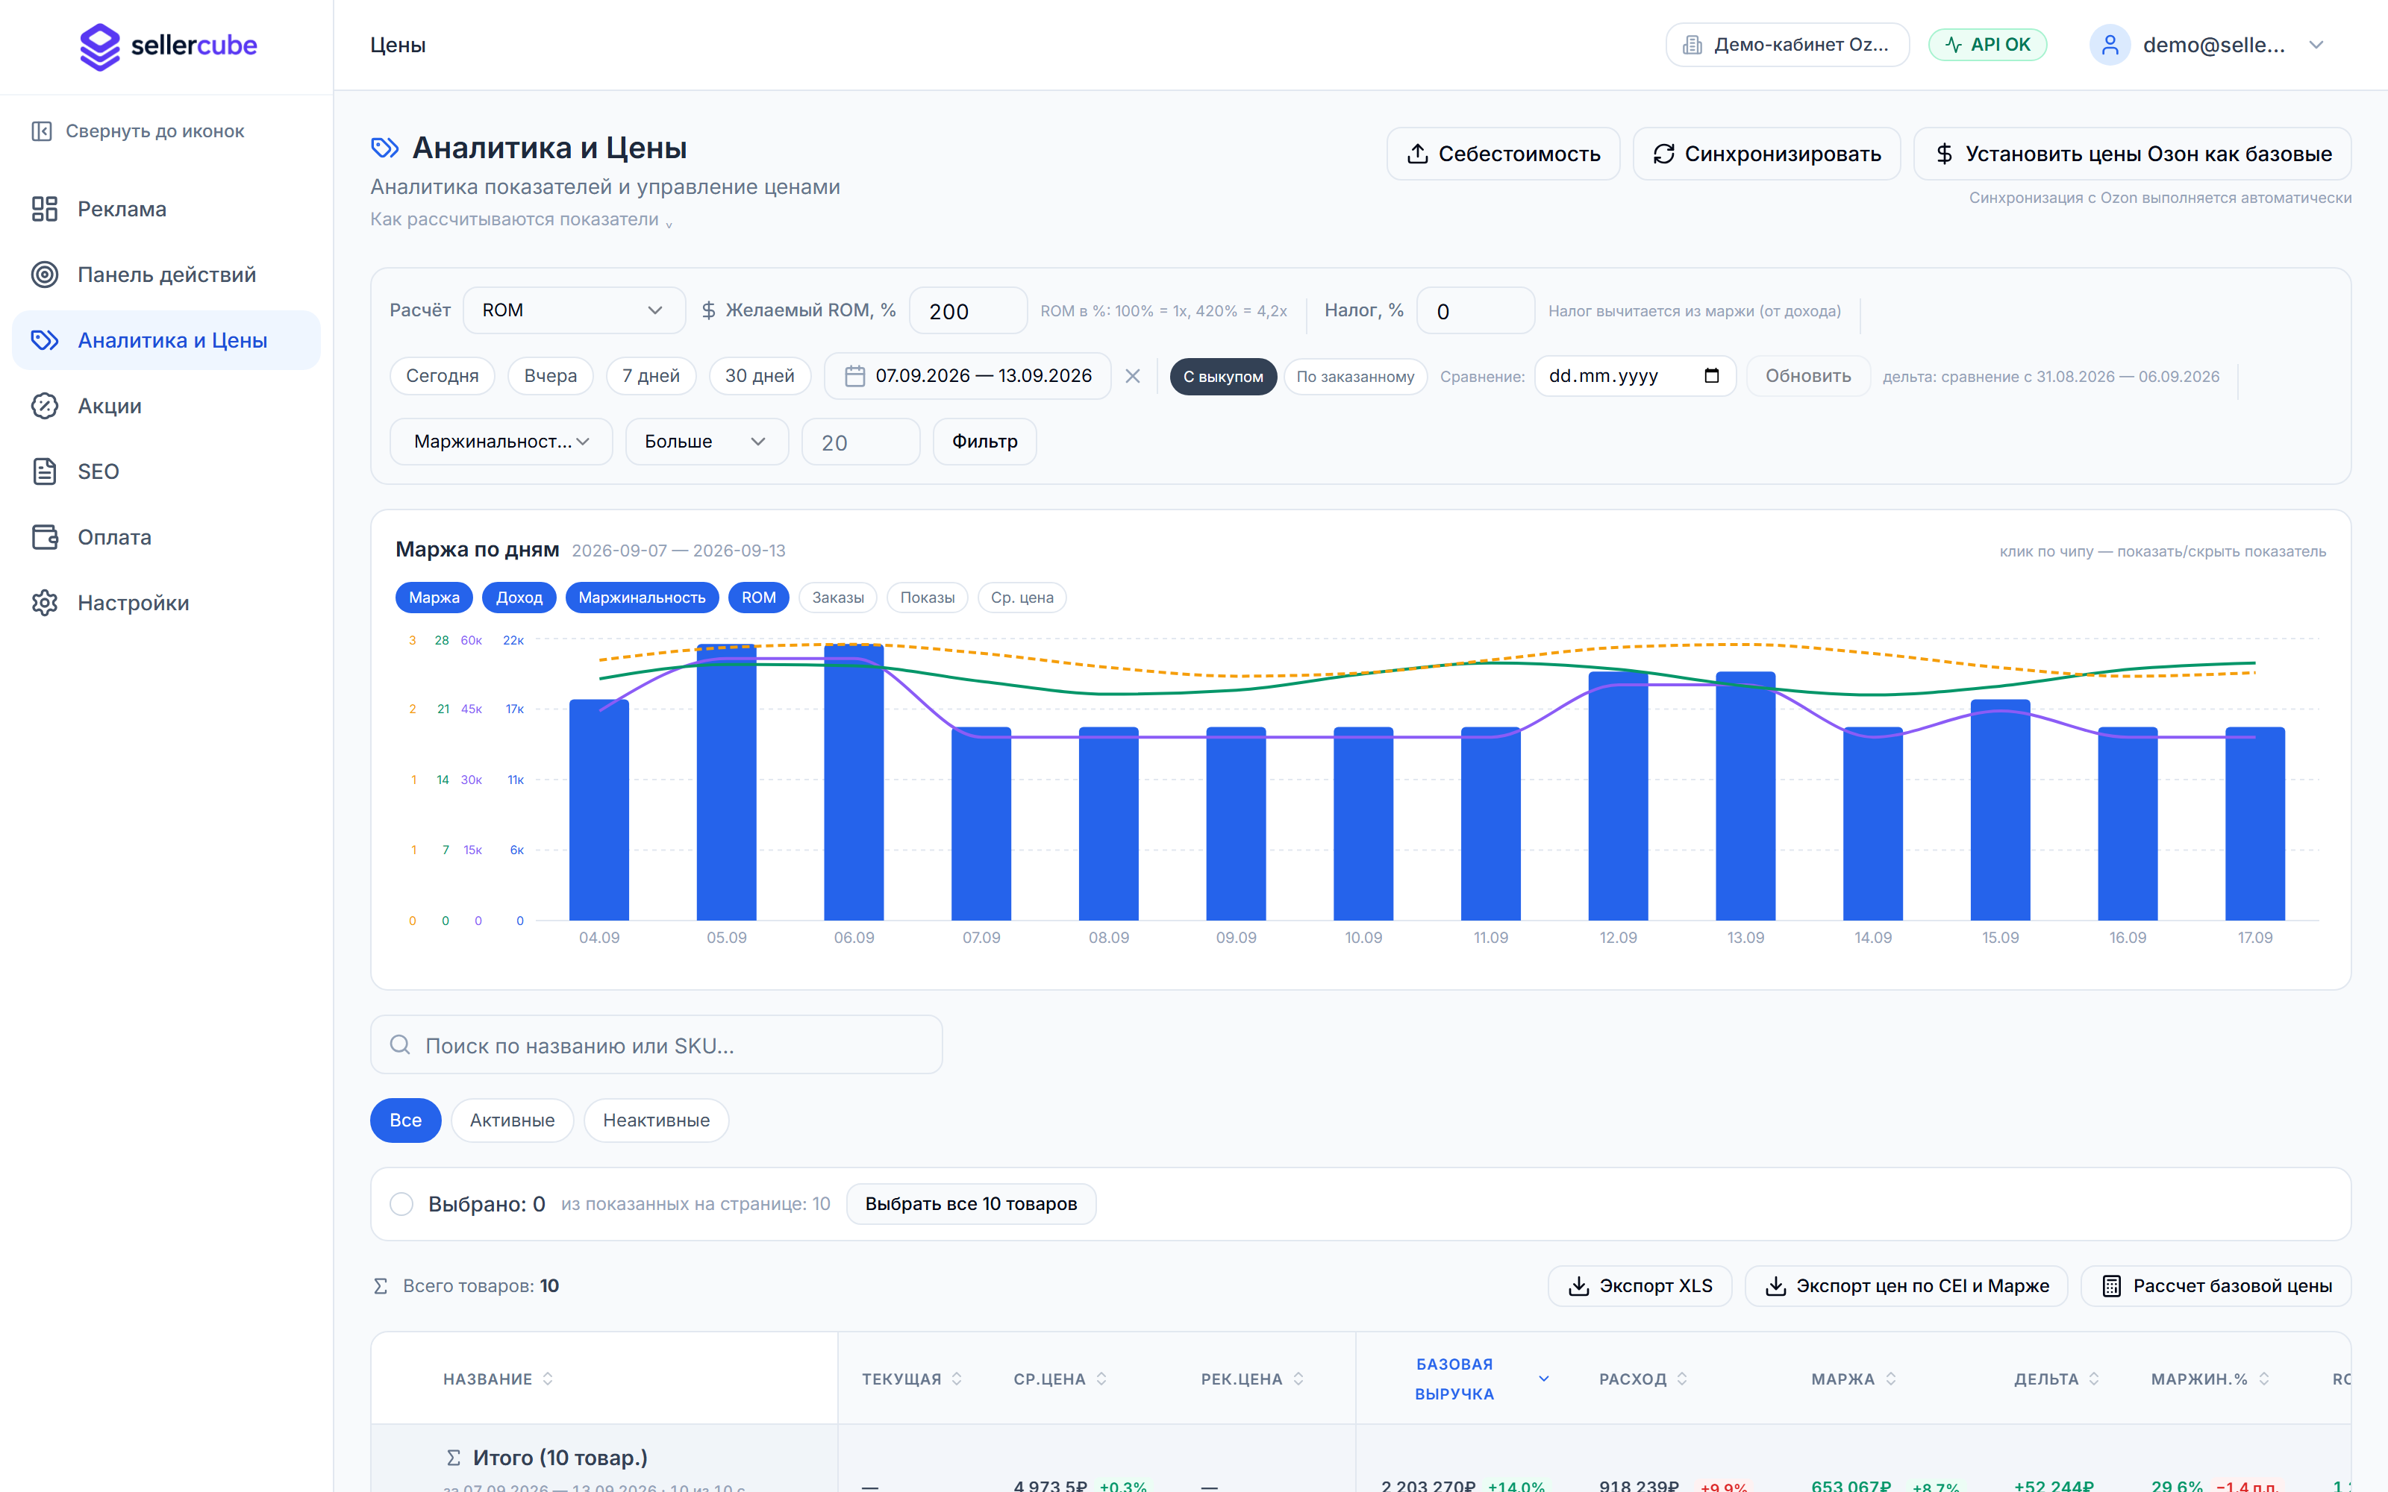Click the Желаемый ROM input field

click(x=968, y=310)
